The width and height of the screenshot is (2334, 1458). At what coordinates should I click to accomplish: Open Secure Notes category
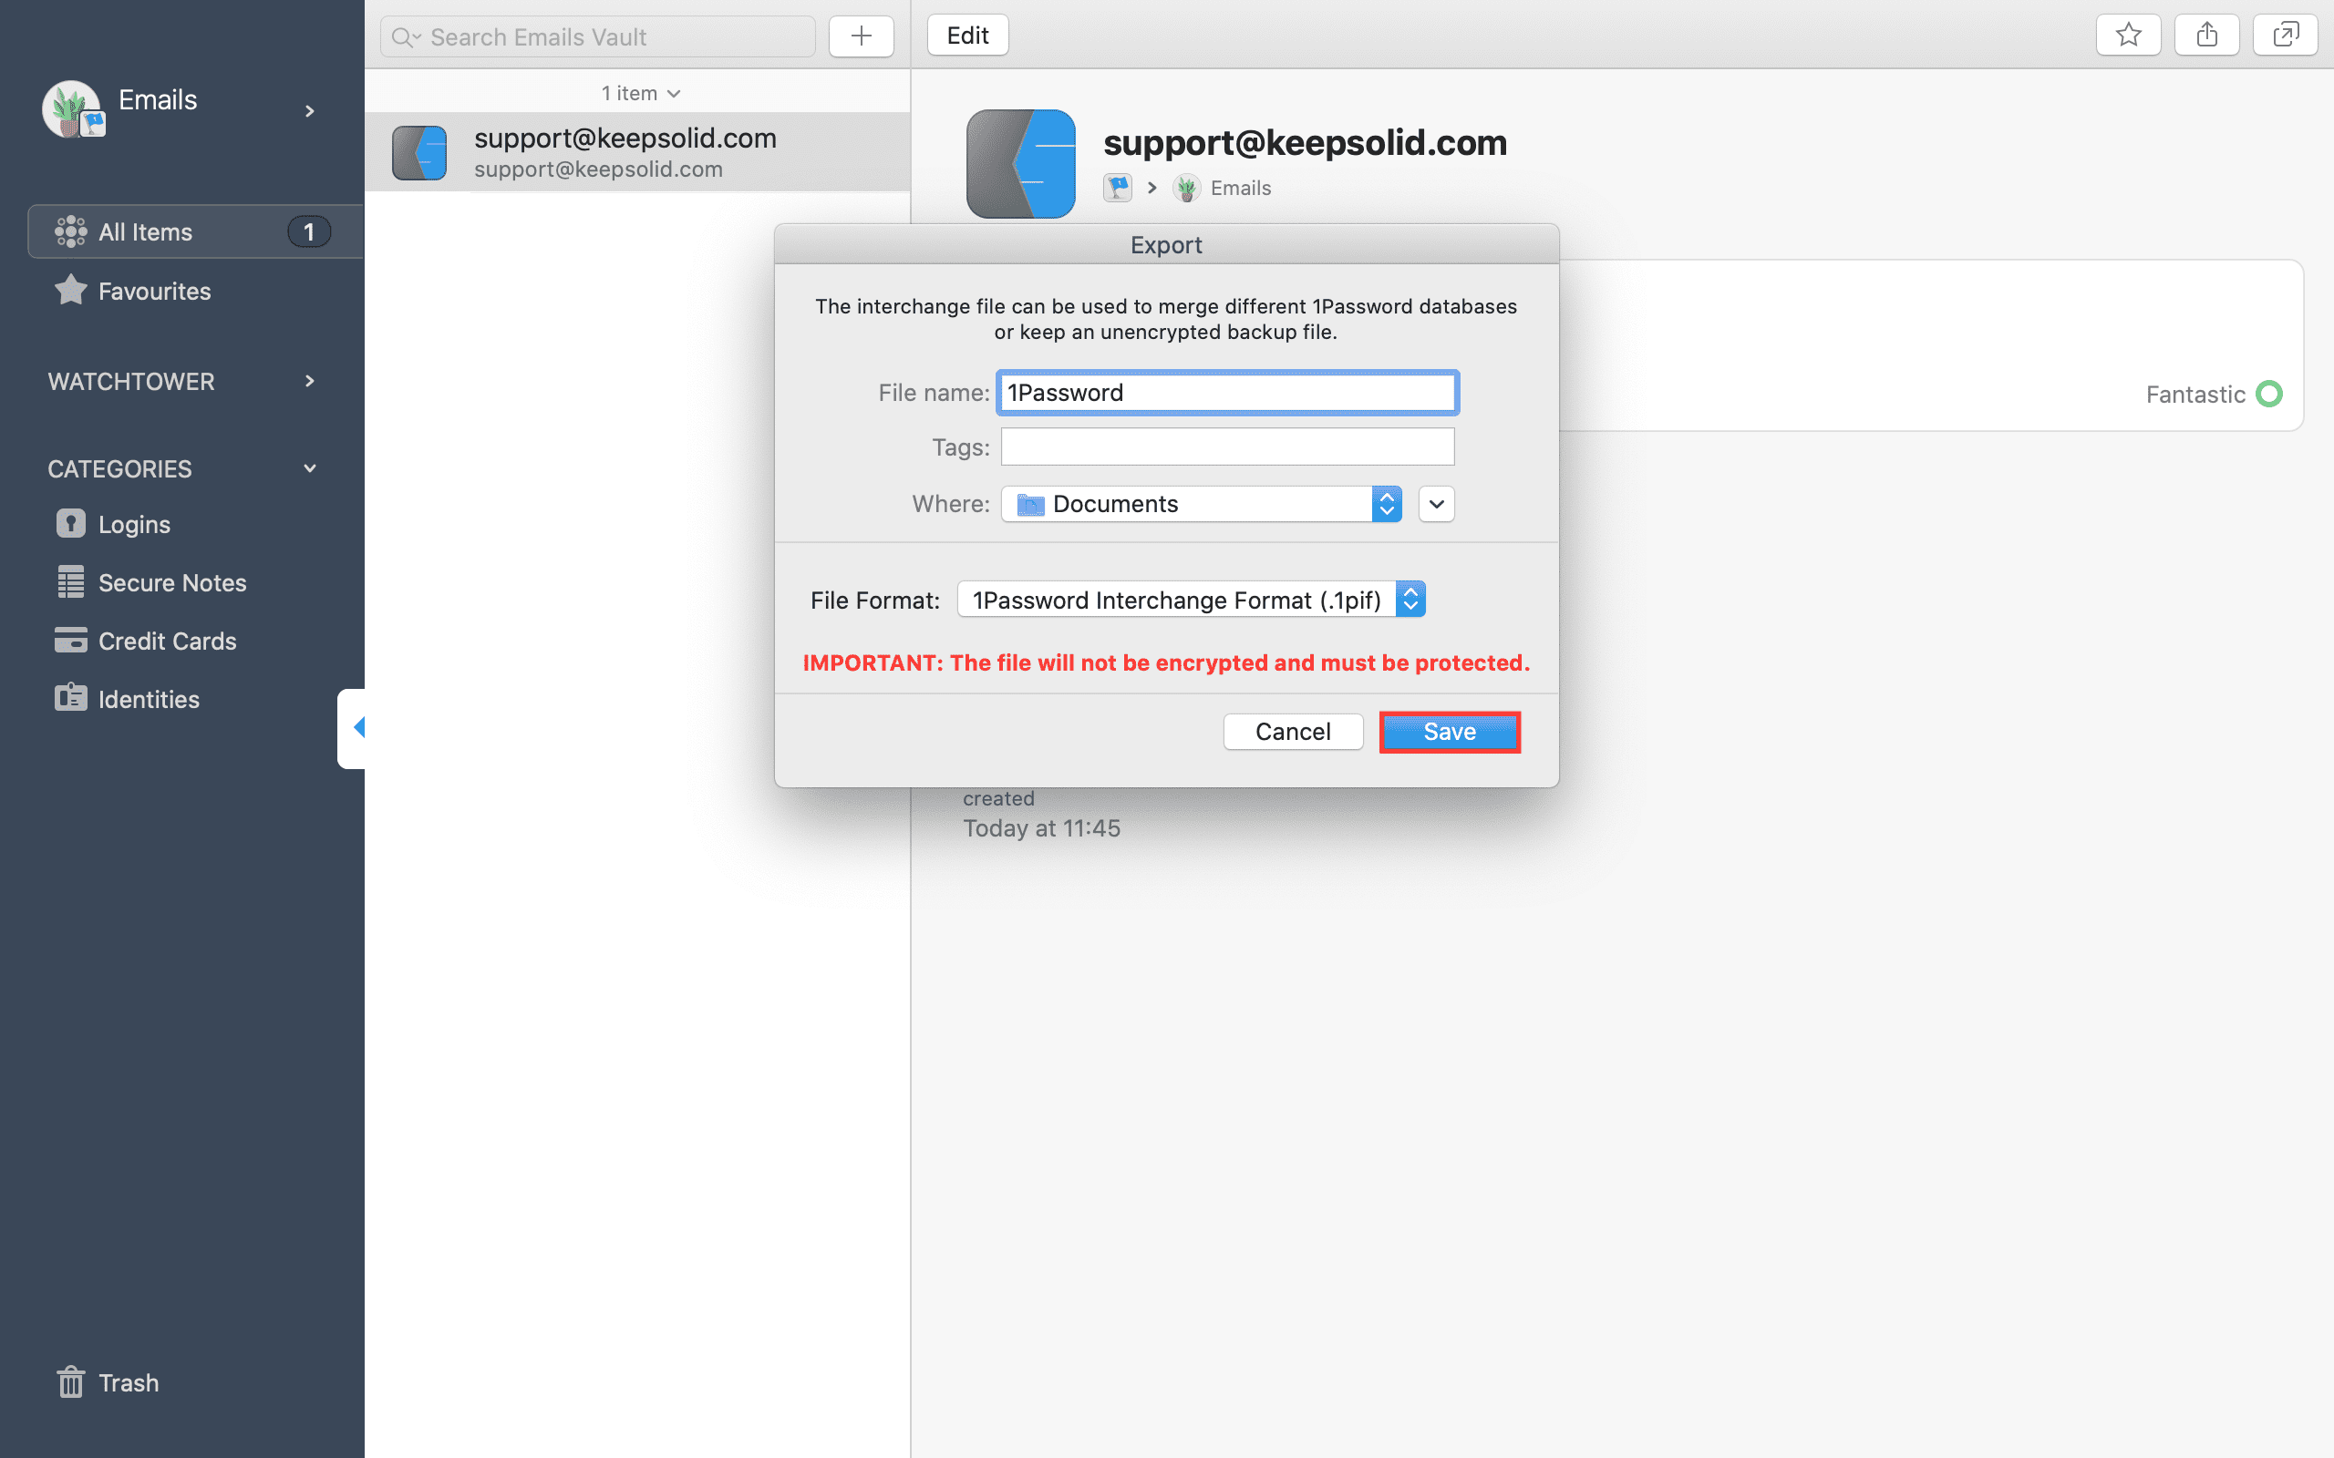click(x=151, y=582)
